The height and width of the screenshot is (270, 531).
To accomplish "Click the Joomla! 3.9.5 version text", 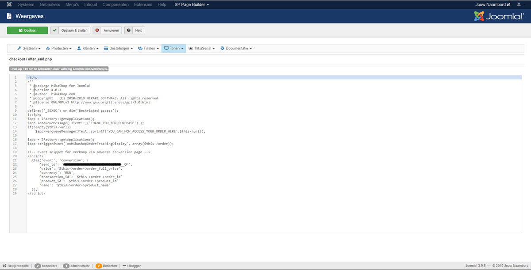I will pos(476,266).
